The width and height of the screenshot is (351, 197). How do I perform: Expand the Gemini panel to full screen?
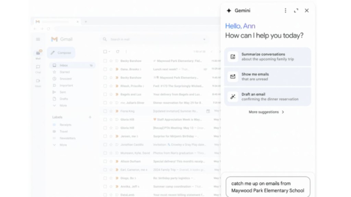pyautogui.click(x=296, y=11)
